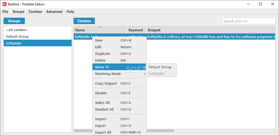279x136 pixels.
Task: Choose Copy Snippet from the context menu
Action: click(119, 83)
